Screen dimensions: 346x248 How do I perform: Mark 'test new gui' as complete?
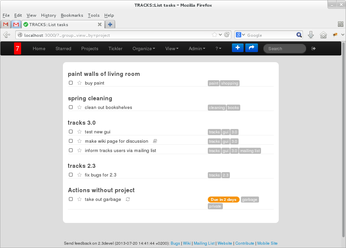coord(71,132)
